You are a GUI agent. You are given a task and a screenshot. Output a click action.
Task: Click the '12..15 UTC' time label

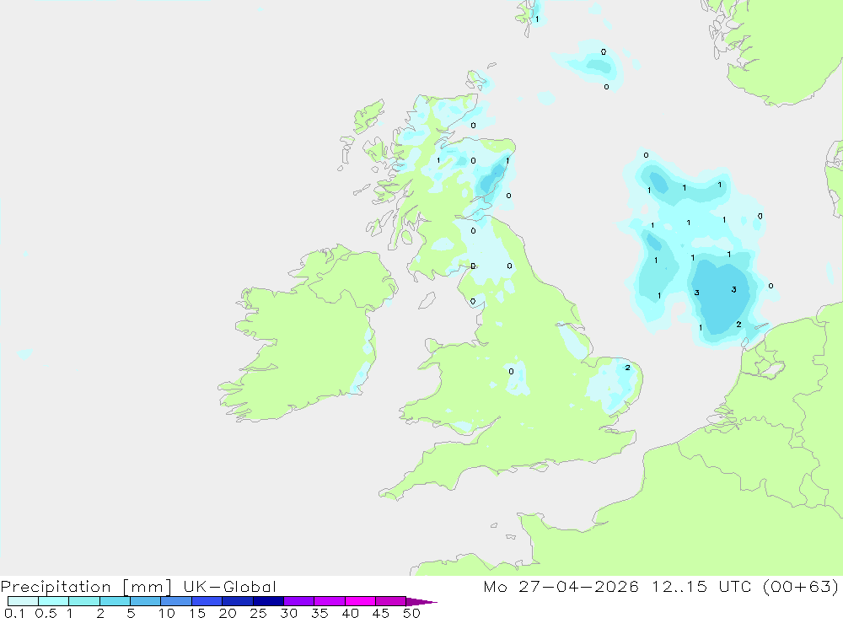701,586
